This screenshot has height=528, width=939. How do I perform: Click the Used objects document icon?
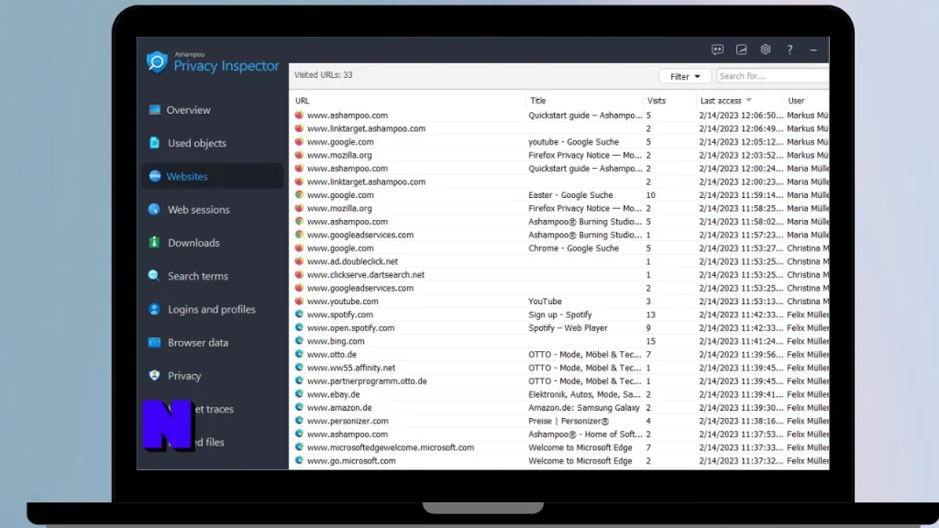click(x=154, y=143)
